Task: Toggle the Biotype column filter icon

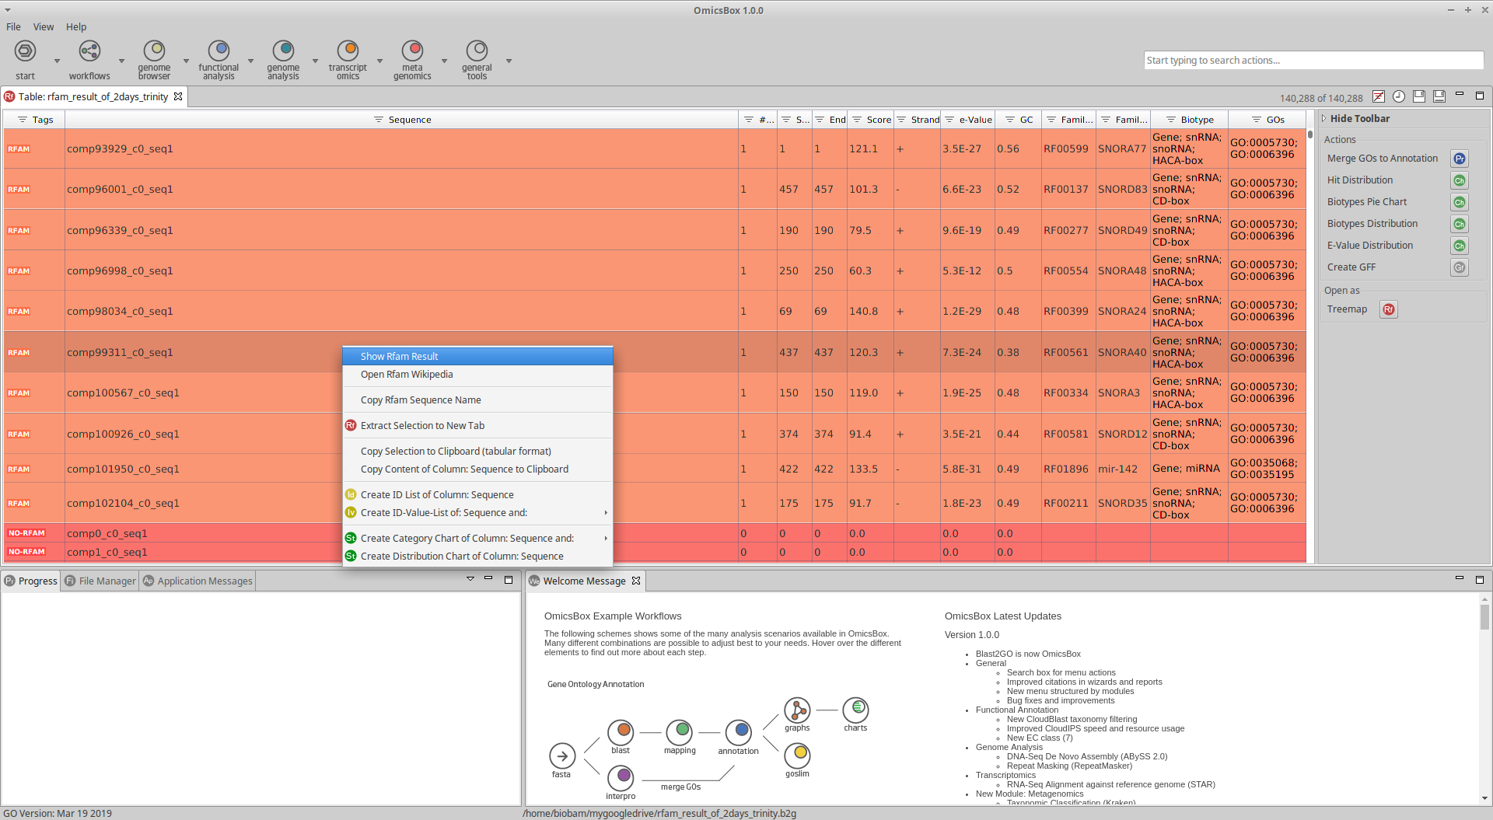Action: click(x=1170, y=120)
